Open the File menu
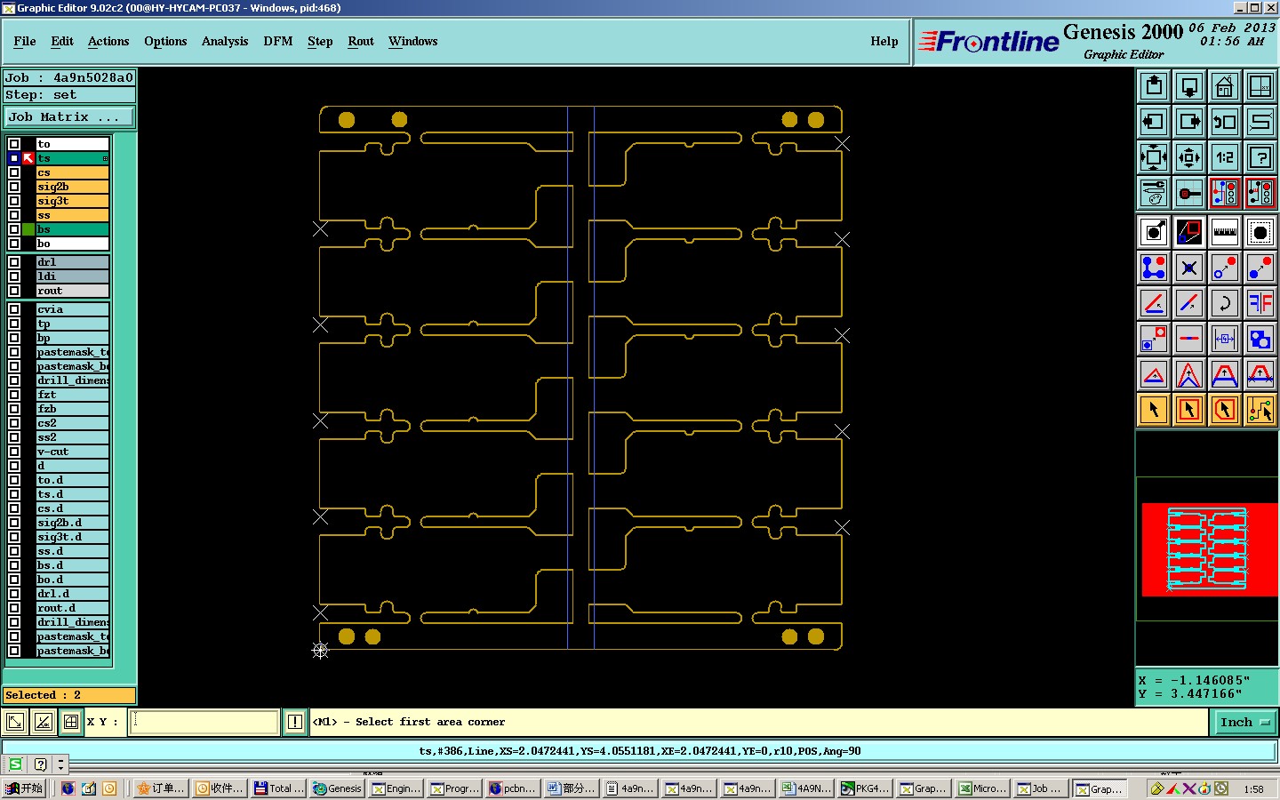The height and width of the screenshot is (800, 1280). click(25, 41)
